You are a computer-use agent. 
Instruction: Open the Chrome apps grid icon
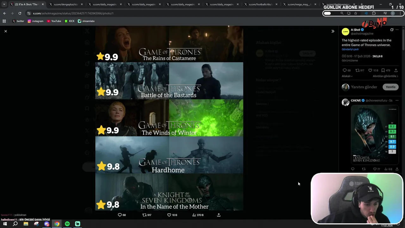pyautogui.click(x=4, y=21)
